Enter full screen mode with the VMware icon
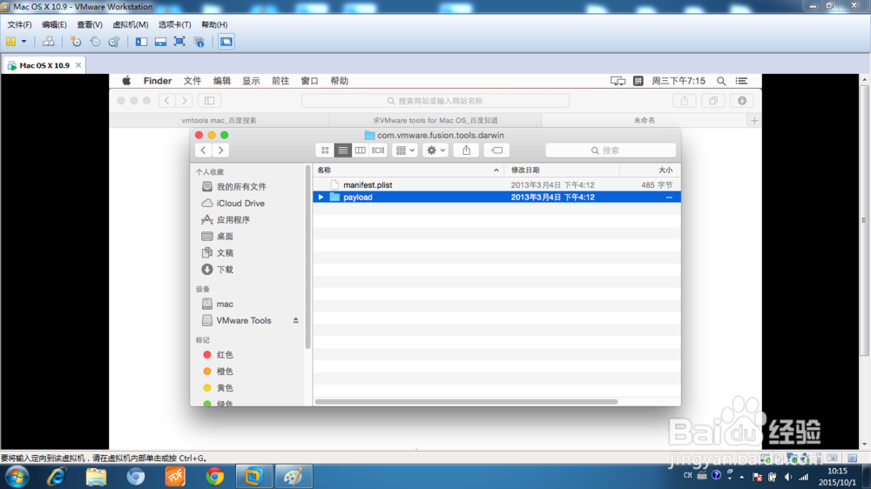The image size is (871, 489). (179, 42)
